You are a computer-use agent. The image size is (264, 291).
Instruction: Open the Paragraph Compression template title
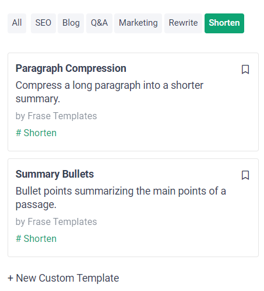tap(71, 68)
